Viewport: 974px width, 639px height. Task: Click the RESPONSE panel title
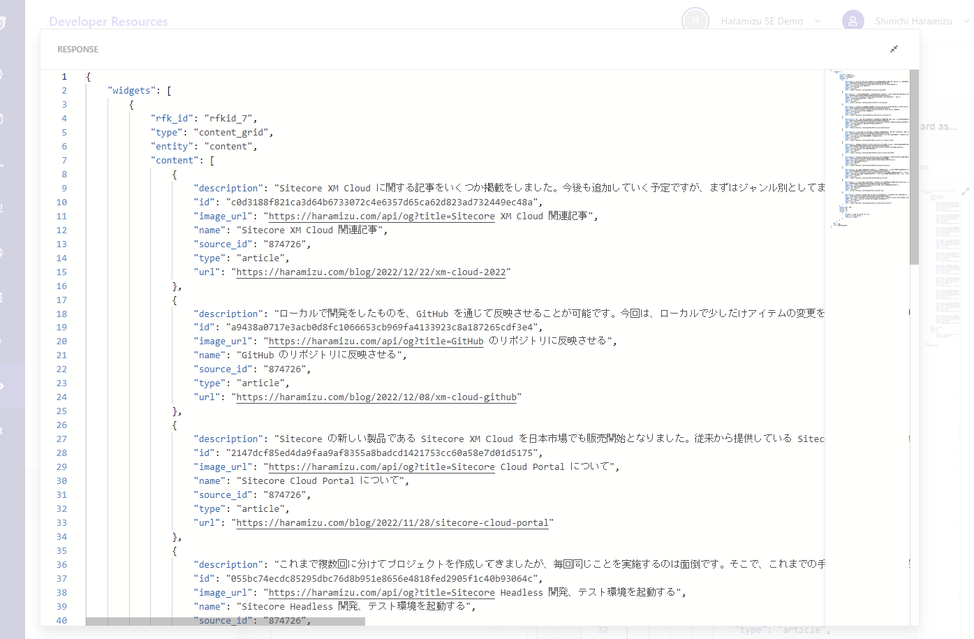pyautogui.click(x=78, y=50)
